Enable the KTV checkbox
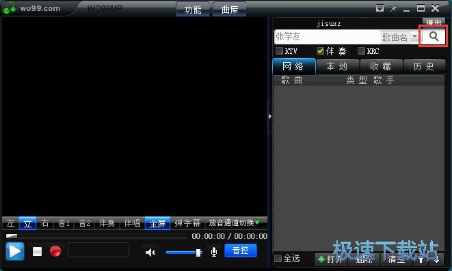452x271 pixels. pos(279,51)
